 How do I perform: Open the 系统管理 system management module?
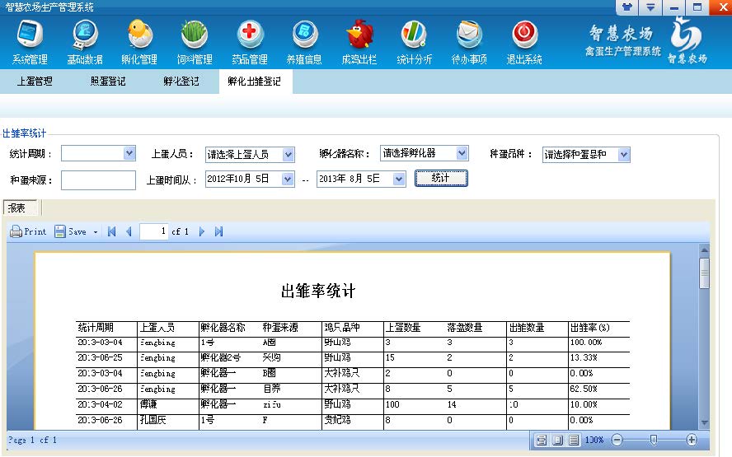coord(30,41)
